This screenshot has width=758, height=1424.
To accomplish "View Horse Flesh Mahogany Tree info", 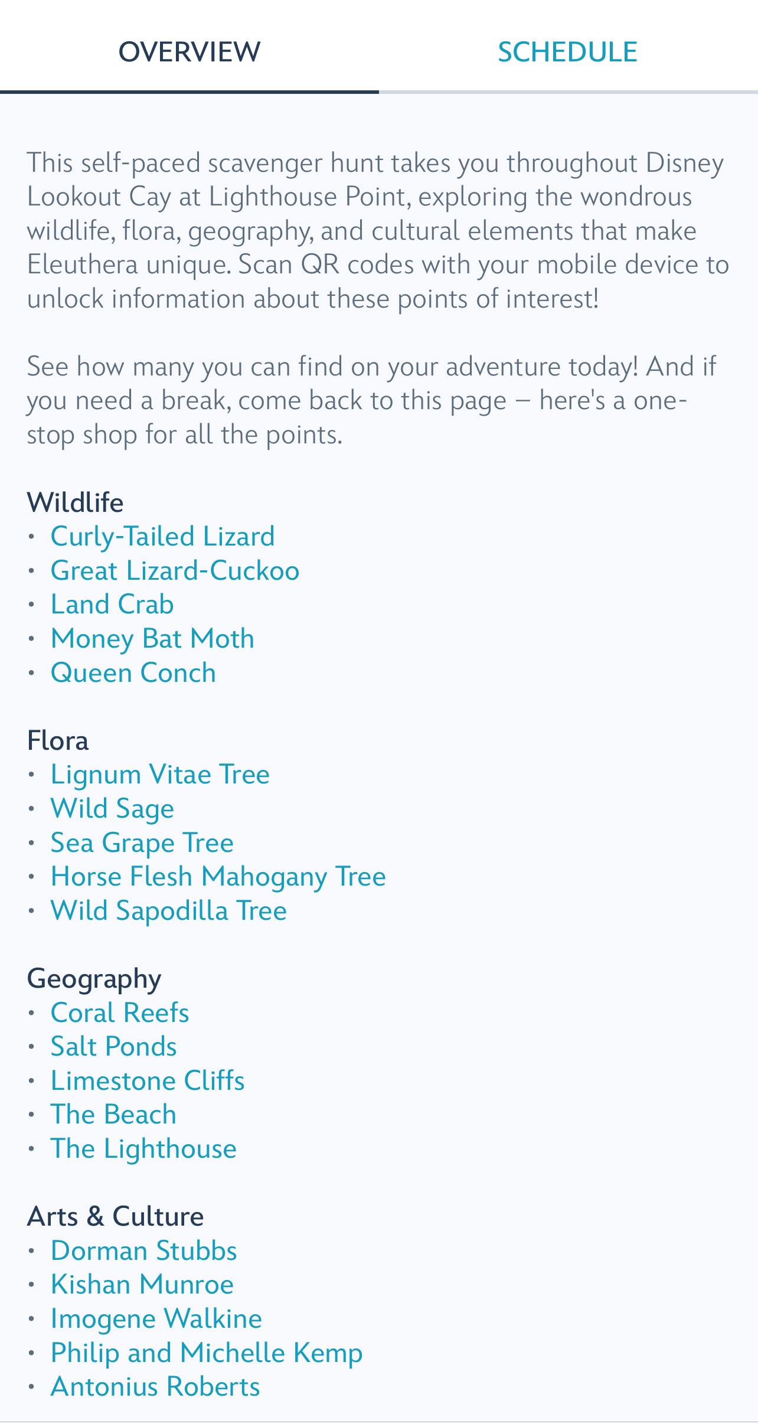I will (218, 877).
